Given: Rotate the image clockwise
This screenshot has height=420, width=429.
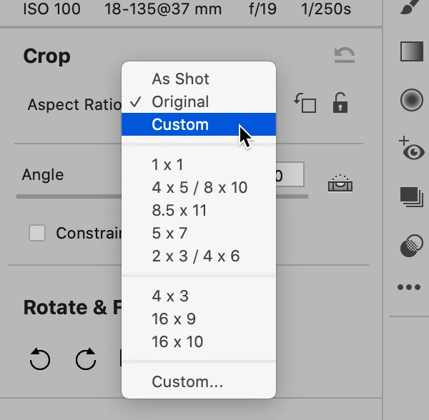Looking at the screenshot, I should [x=86, y=359].
